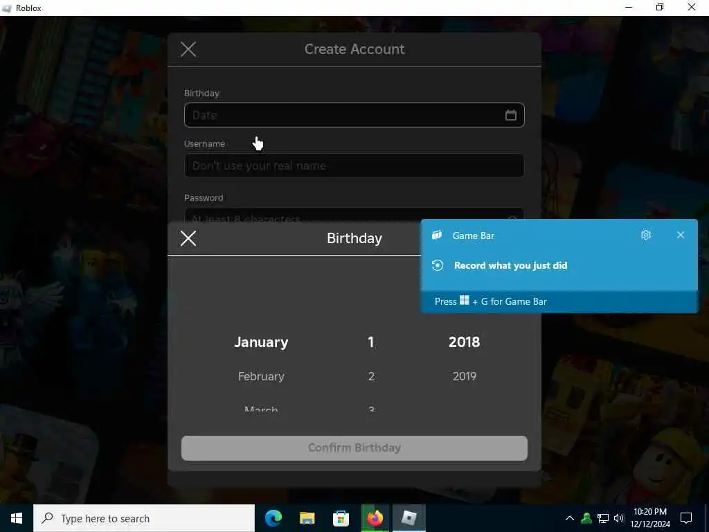Image resolution: width=709 pixels, height=532 pixels.
Task: Select year 2018 in the year picker
Action: 465,342
